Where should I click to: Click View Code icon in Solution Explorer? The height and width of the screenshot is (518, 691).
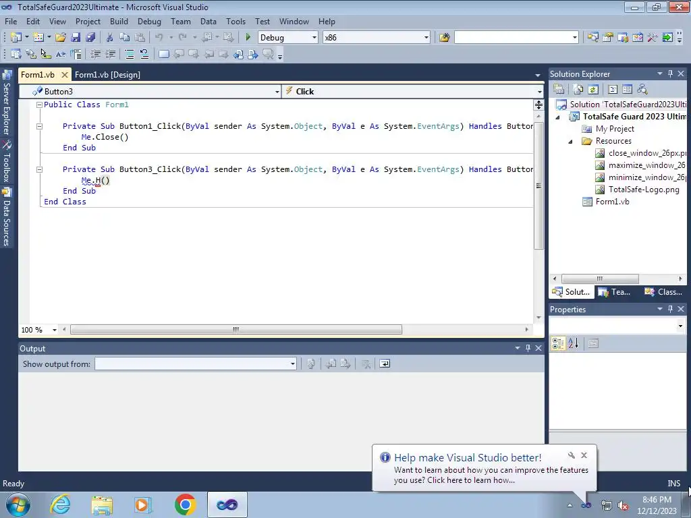click(x=613, y=89)
